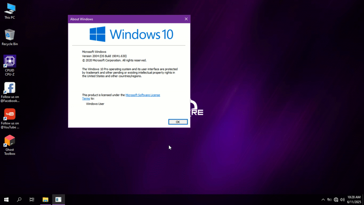This screenshot has height=205, width=364.
Task: Click the '© 2020 Microsoft Corporation' copyright line
Action: click(114, 60)
